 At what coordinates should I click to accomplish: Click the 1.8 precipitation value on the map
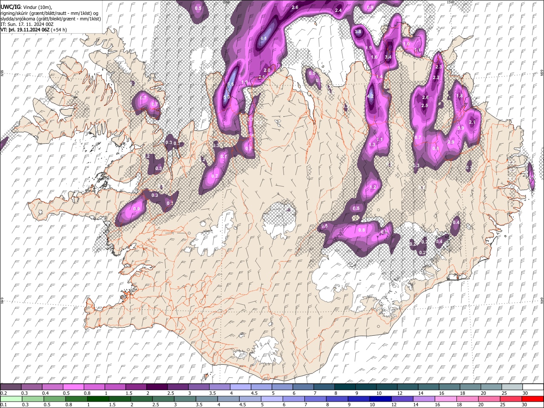tap(459, 96)
